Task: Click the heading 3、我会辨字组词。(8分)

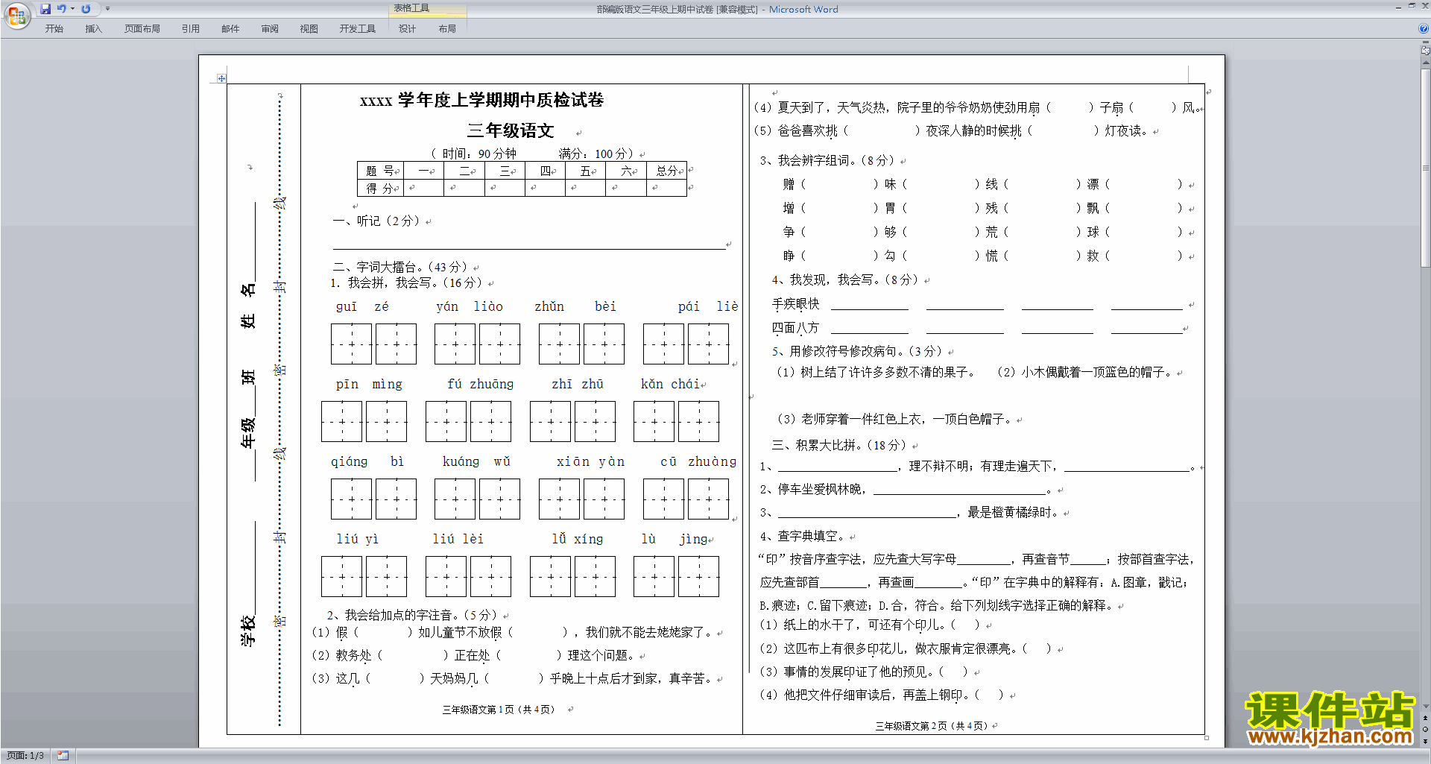Action: pyautogui.click(x=827, y=160)
